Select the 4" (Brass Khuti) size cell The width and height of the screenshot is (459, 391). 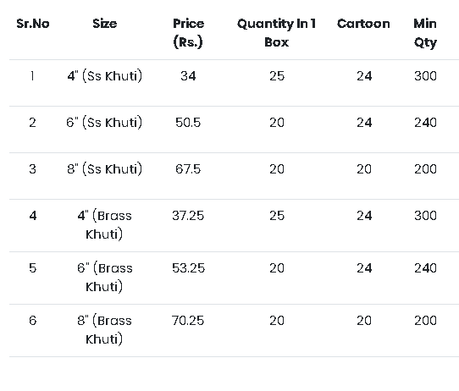pos(104,225)
